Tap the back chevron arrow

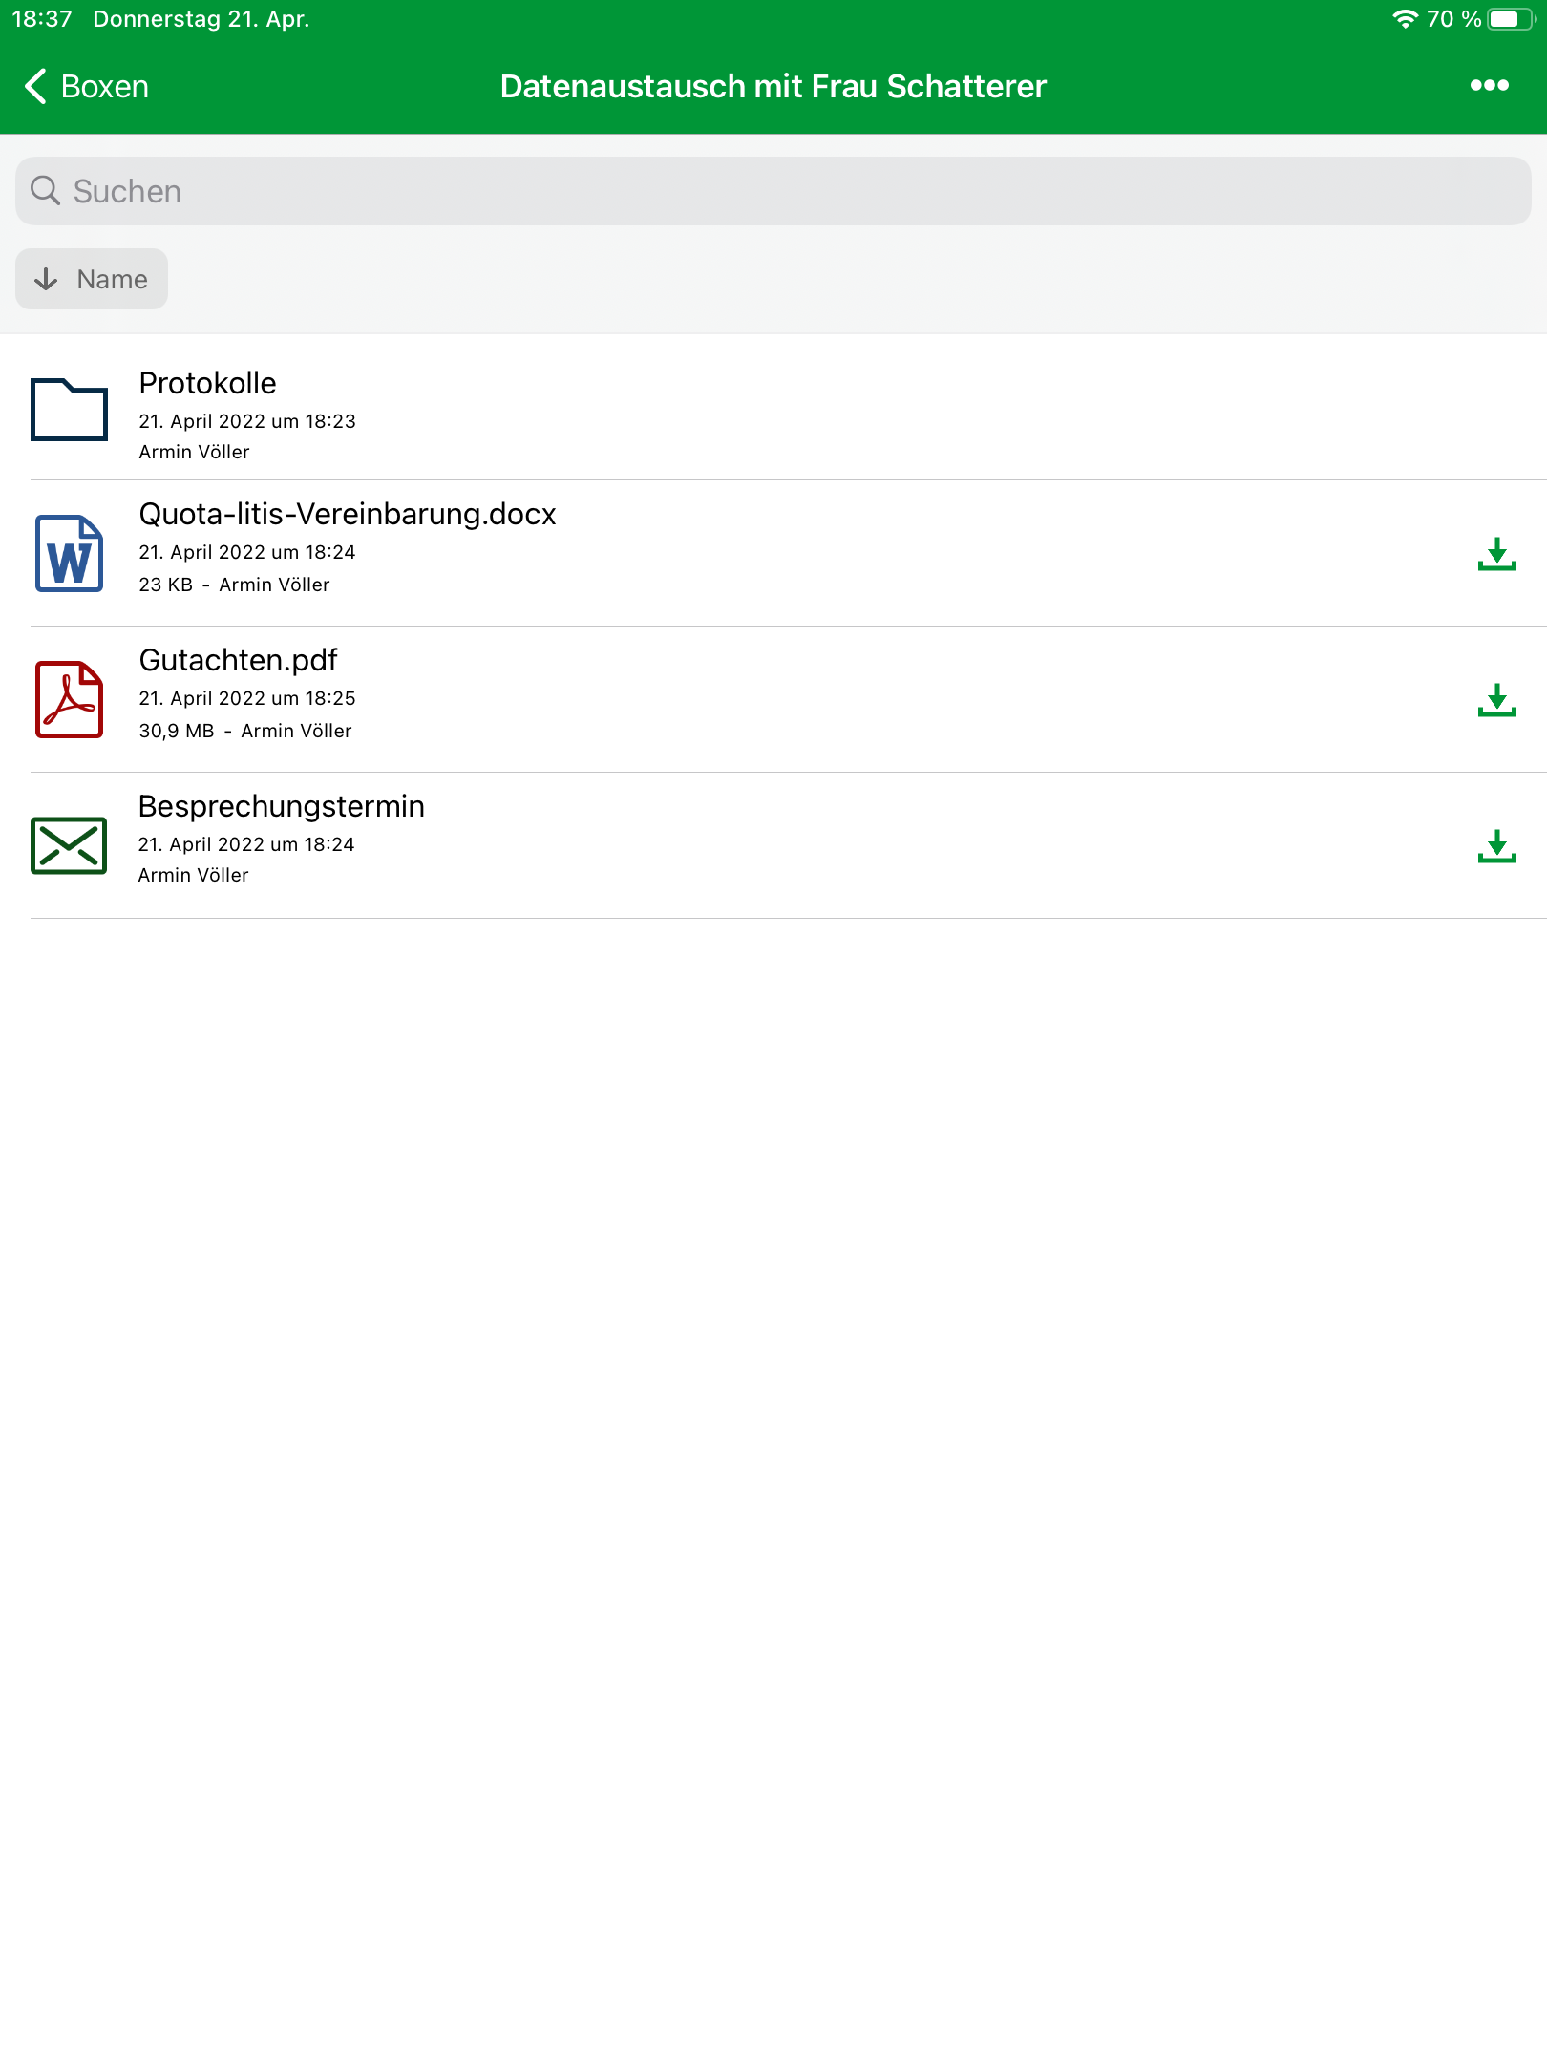coord(35,86)
